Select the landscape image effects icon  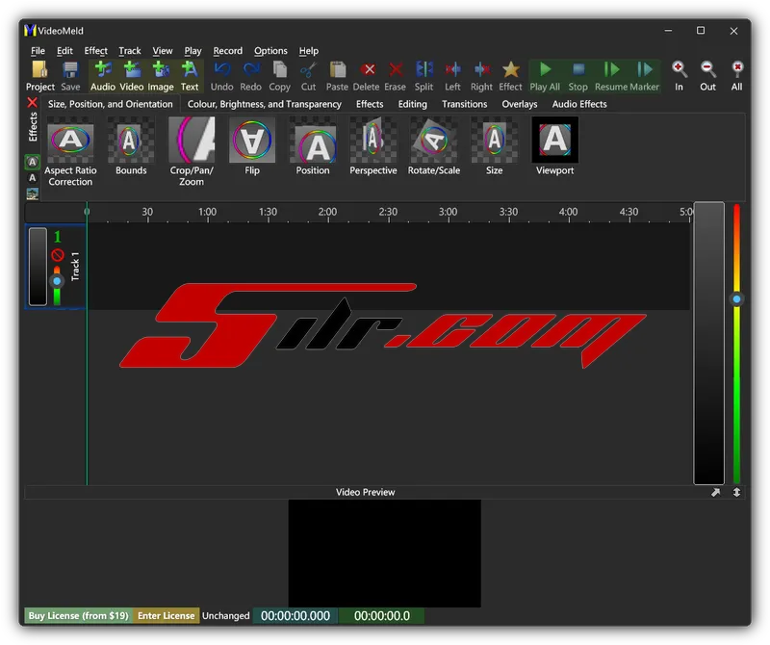tap(33, 194)
